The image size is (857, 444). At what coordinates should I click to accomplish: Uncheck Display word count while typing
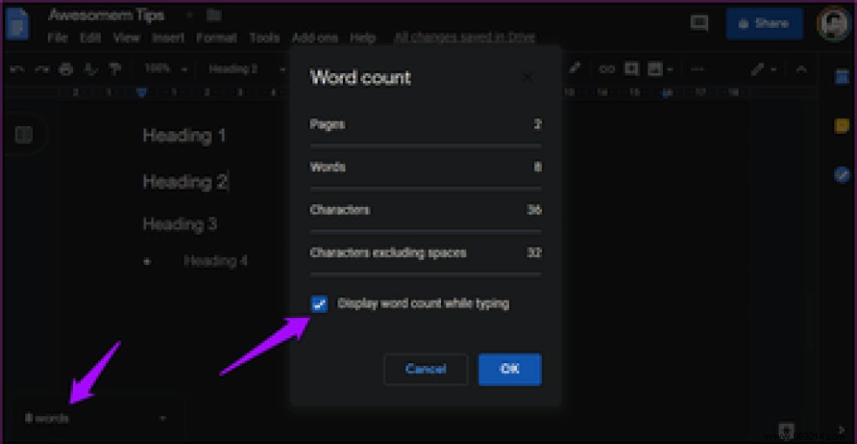tap(319, 303)
